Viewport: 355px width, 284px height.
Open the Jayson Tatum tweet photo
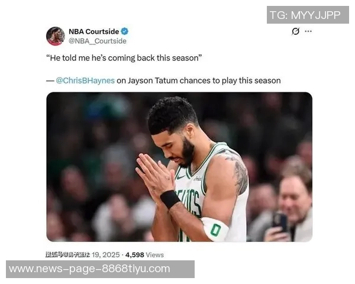179,167
